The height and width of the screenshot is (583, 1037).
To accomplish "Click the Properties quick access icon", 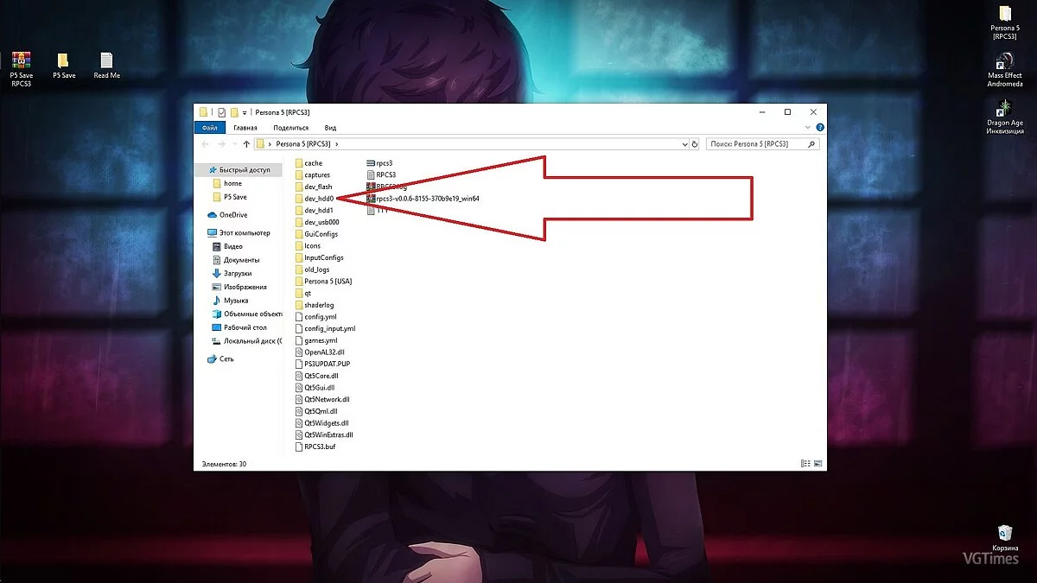I will 221,112.
